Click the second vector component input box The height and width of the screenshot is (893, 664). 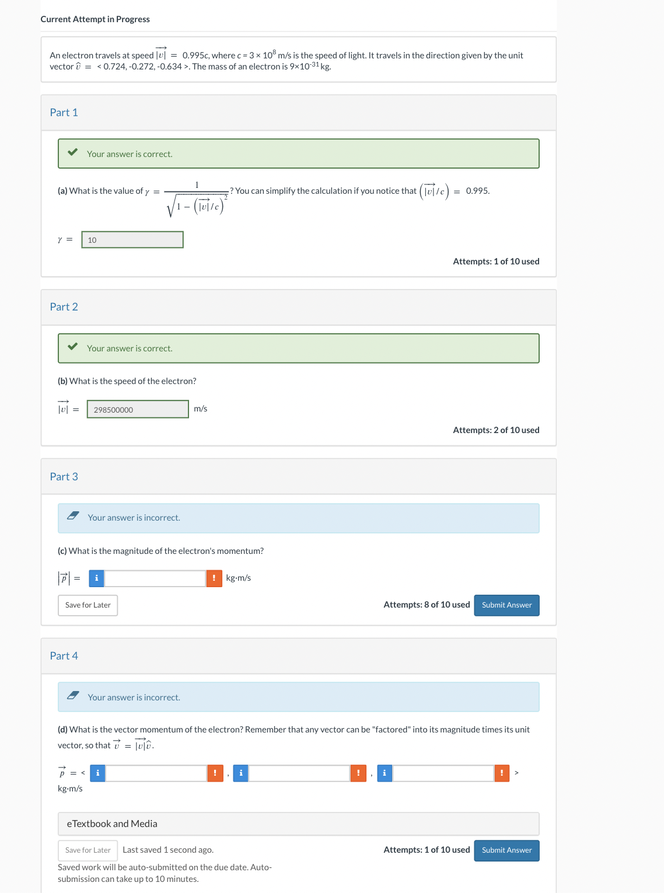point(298,773)
